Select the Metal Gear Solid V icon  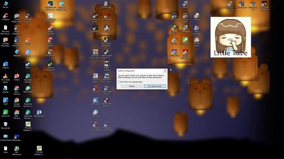coord(106,54)
